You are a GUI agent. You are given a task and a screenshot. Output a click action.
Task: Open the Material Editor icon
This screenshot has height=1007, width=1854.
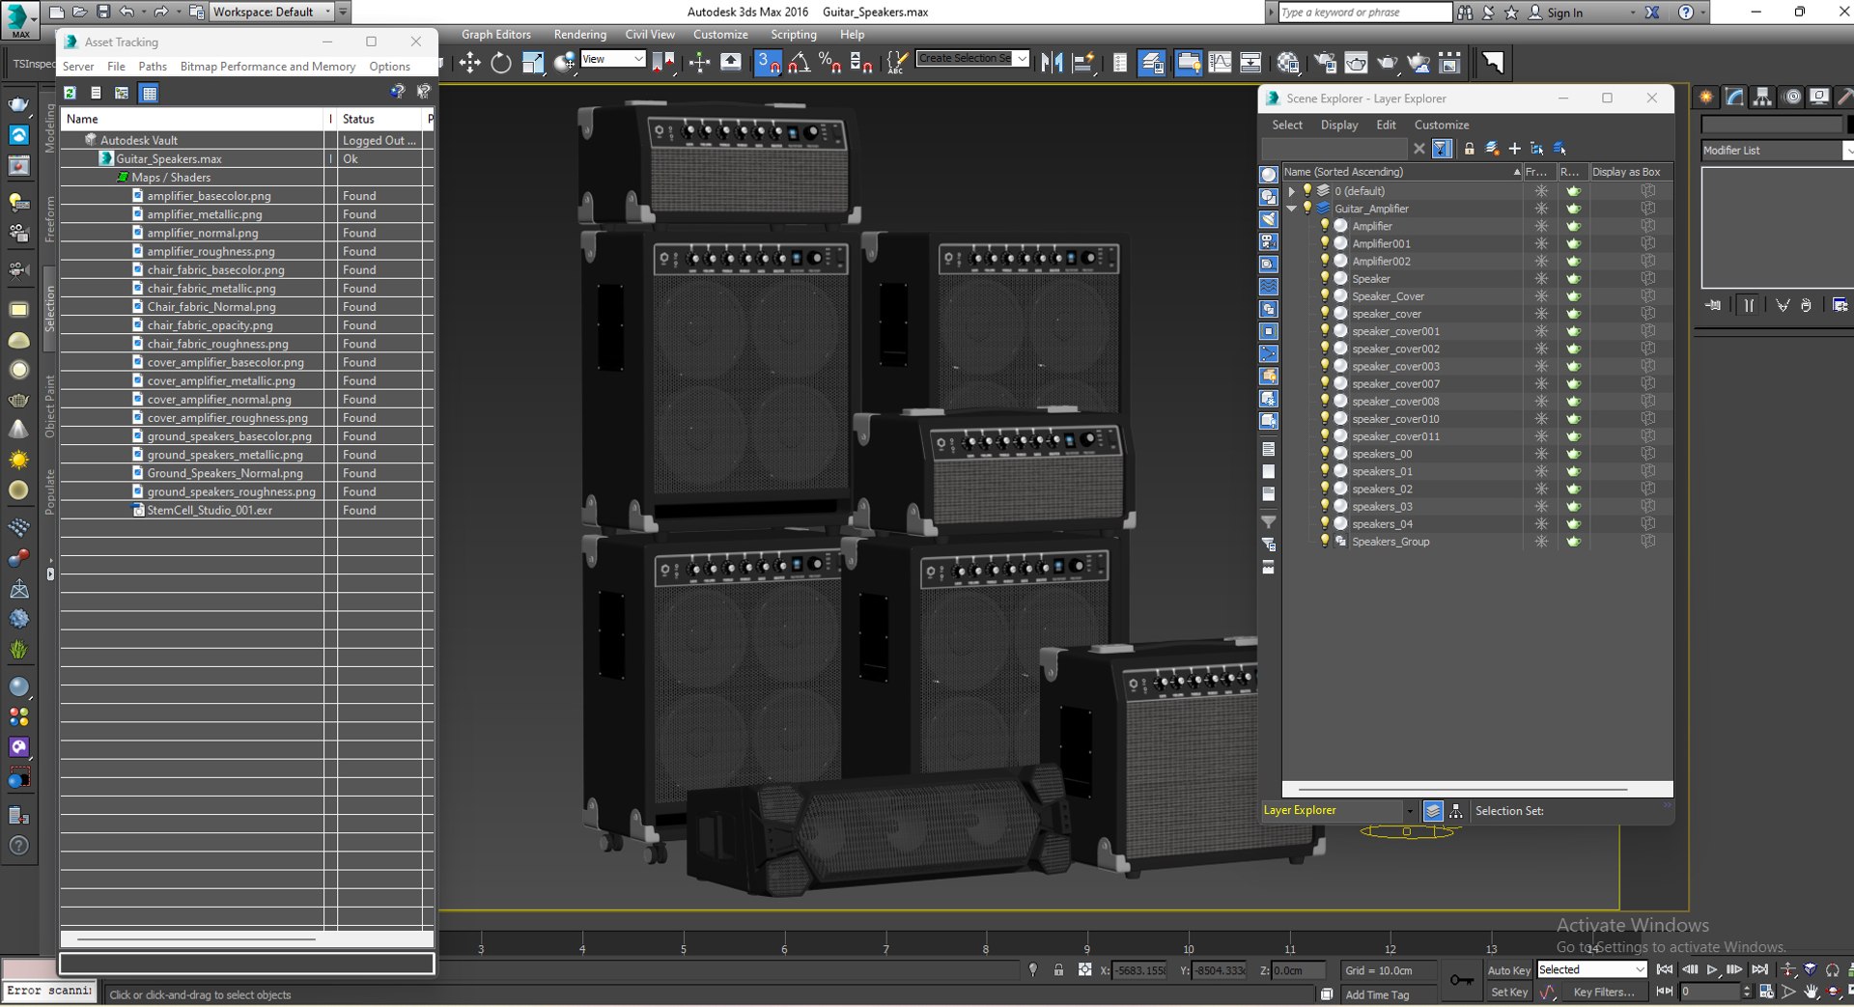click(x=1288, y=63)
